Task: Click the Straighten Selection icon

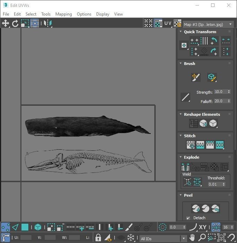Action: tap(193, 123)
